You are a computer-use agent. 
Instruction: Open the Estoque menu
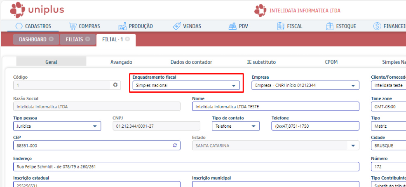[x=341, y=26]
